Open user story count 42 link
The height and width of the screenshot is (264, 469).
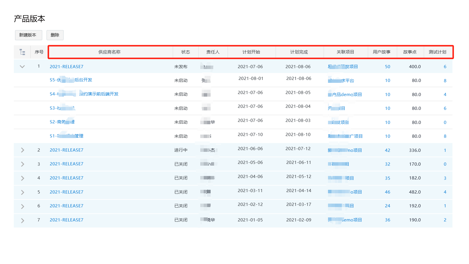tap(388, 150)
